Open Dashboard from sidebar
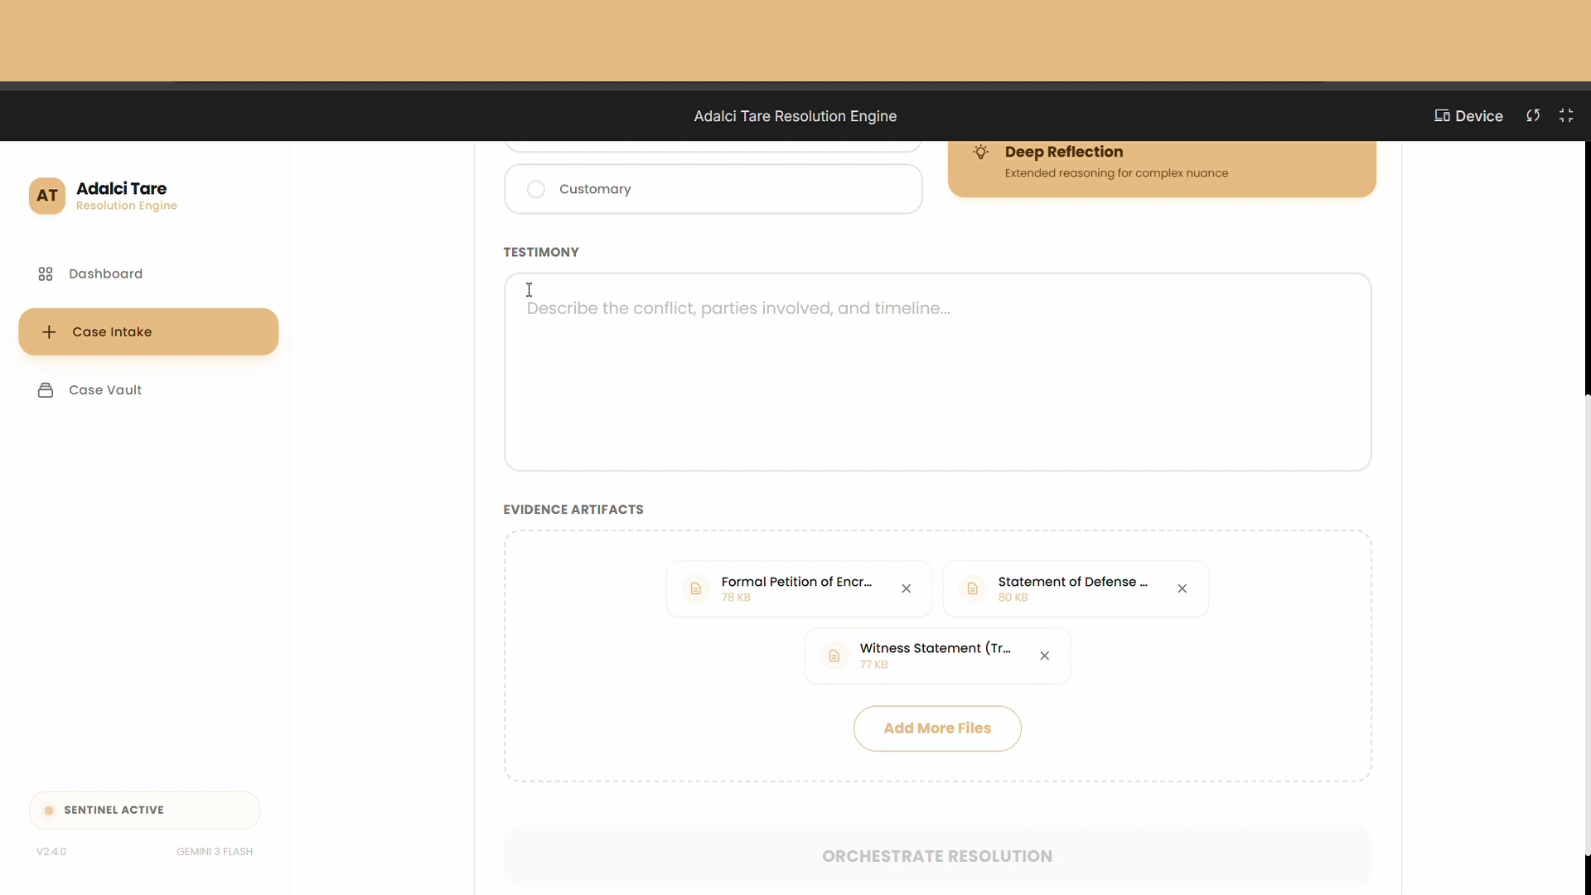The width and height of the screenshot is (1591, 895). [105, 273]
